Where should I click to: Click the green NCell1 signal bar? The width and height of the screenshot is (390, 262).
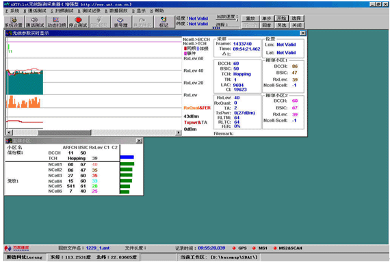127,163
